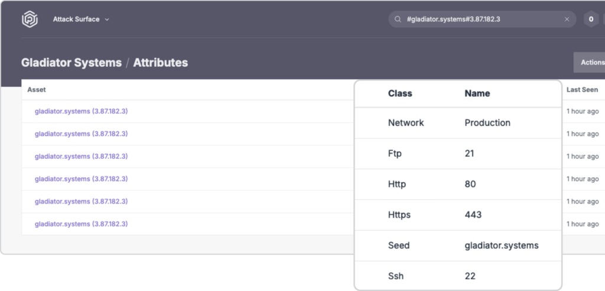605x291 pixels.
Task: Clear the search field with X
Action: (567, 20)
